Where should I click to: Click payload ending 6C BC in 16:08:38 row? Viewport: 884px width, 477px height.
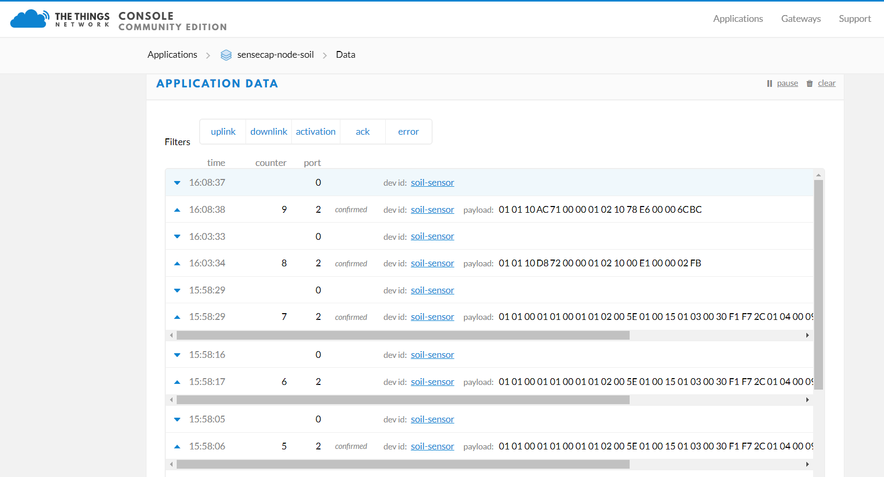coord(600,210)
